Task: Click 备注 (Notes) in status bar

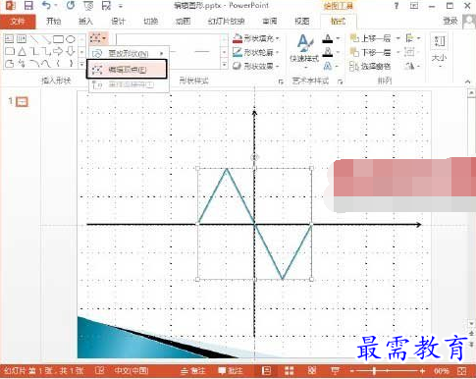Action: click(x=193, y=371)
